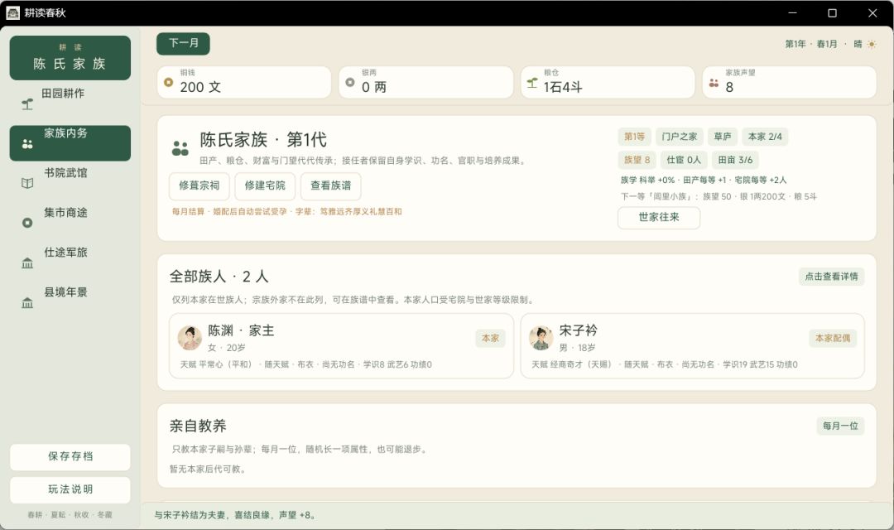
Task: Go to 书院武馆 section
Action: click(70, 182)
